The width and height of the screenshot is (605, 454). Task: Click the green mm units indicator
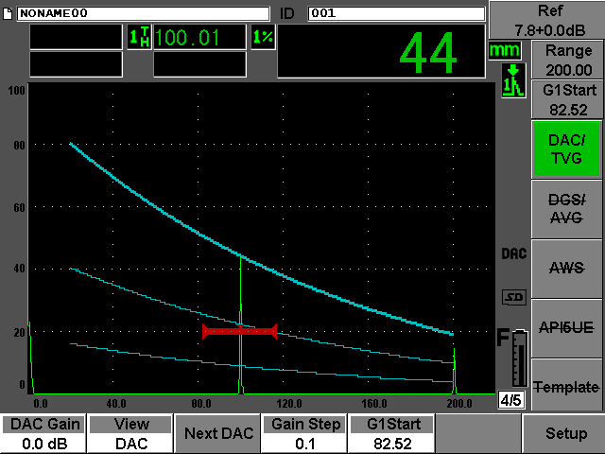[x=505, y=49]
